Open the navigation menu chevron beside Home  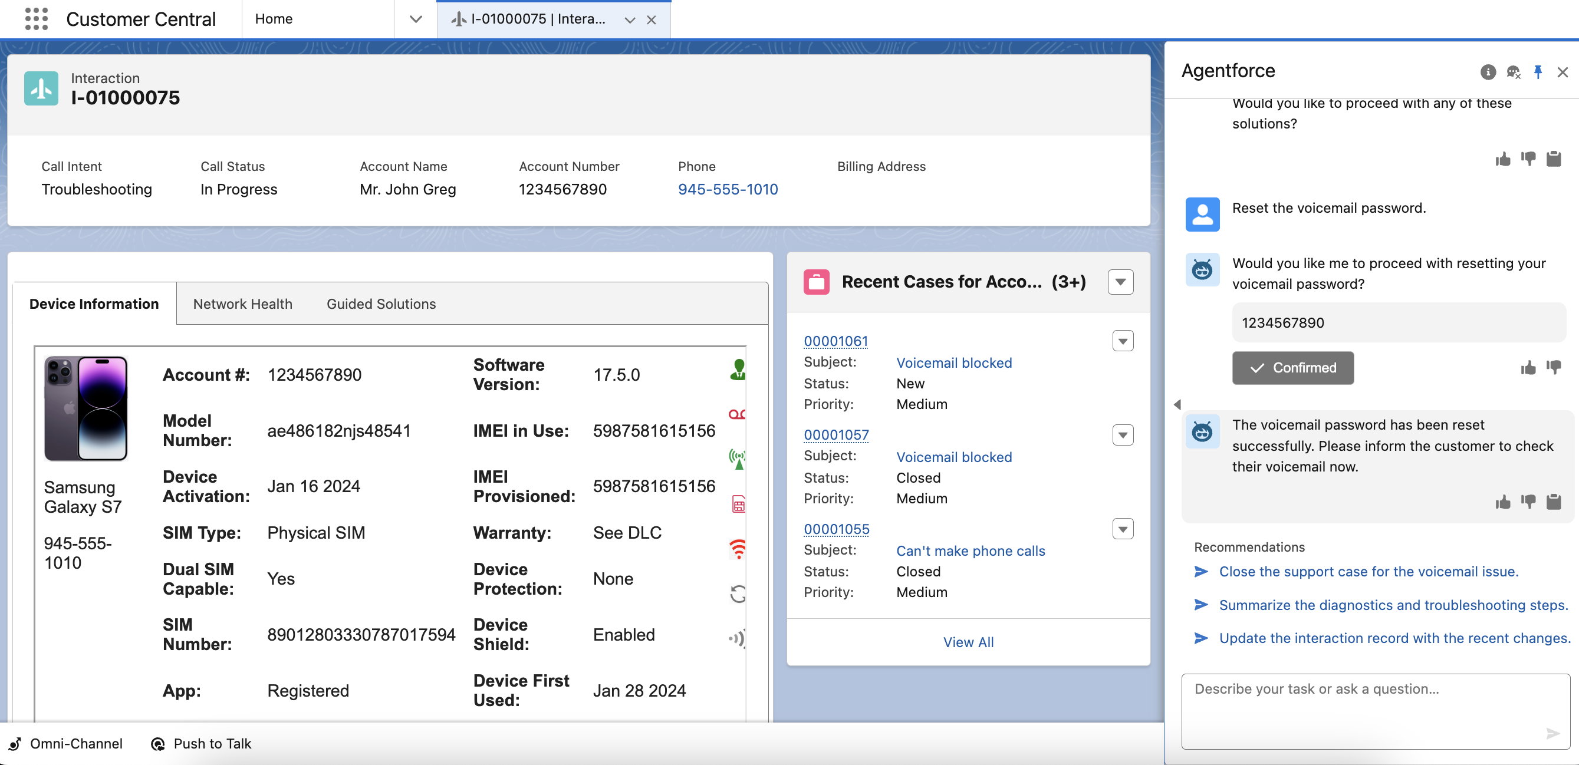click(x=416, y=19)
